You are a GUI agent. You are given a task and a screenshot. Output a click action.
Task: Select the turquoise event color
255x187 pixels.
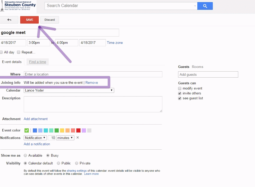click(x=46, y=130)
